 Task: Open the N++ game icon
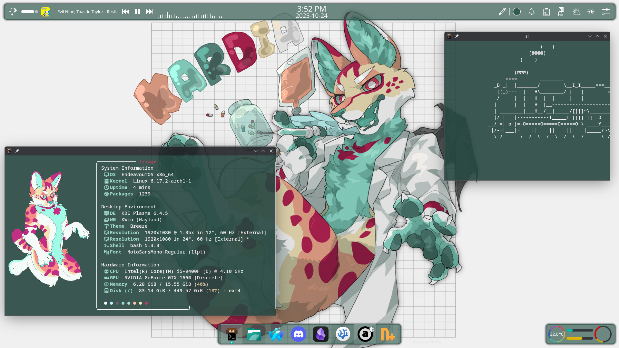click(387, 334)
